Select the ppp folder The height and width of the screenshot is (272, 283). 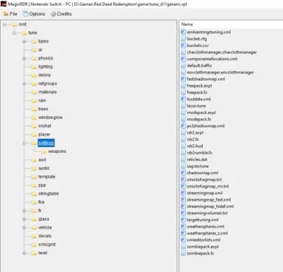[x=42, y=185]
